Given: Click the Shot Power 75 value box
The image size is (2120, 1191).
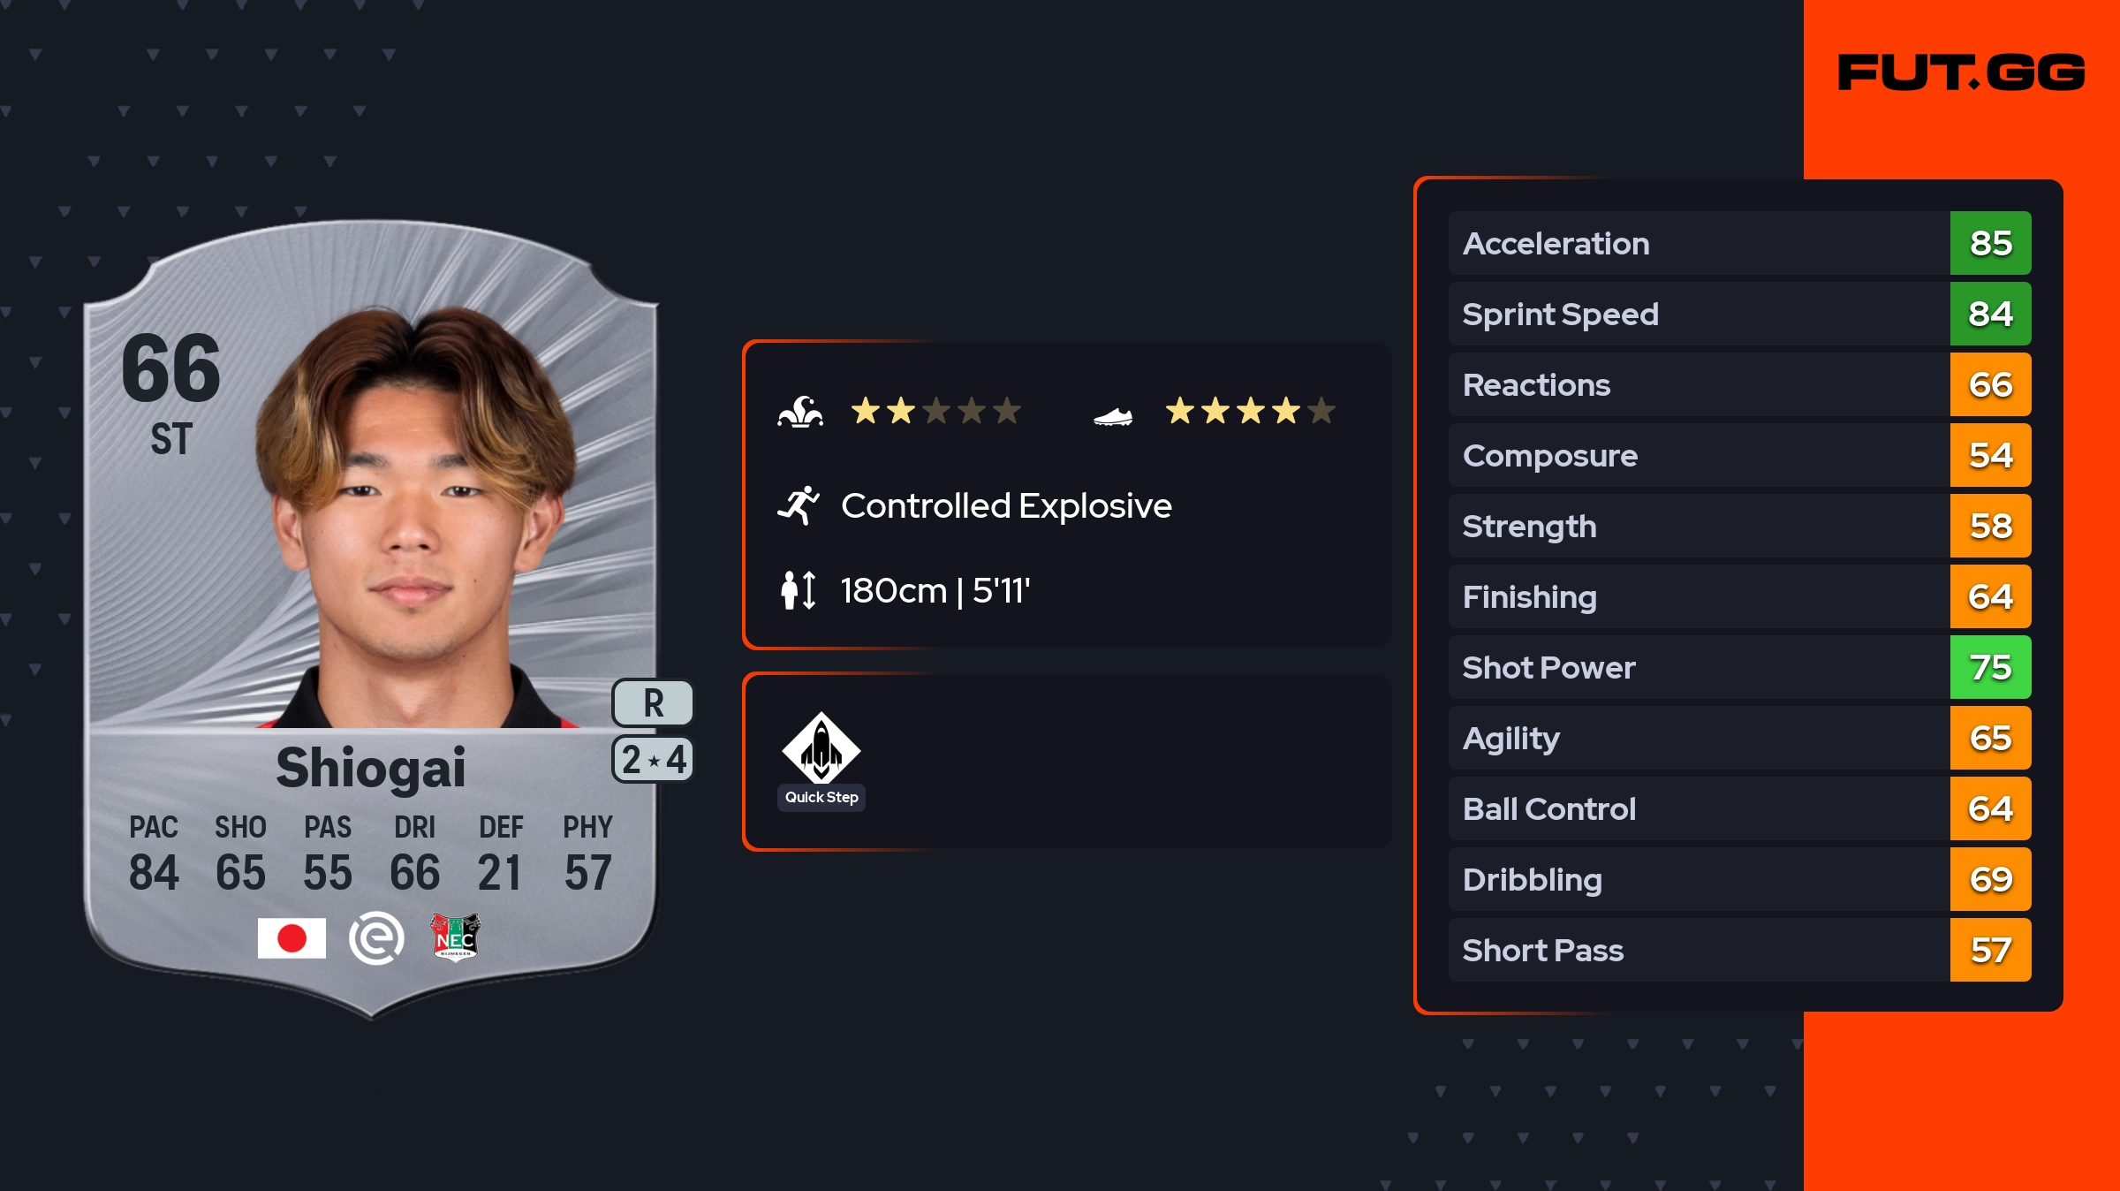Looking at the screenshot, I should [1990, 667].
